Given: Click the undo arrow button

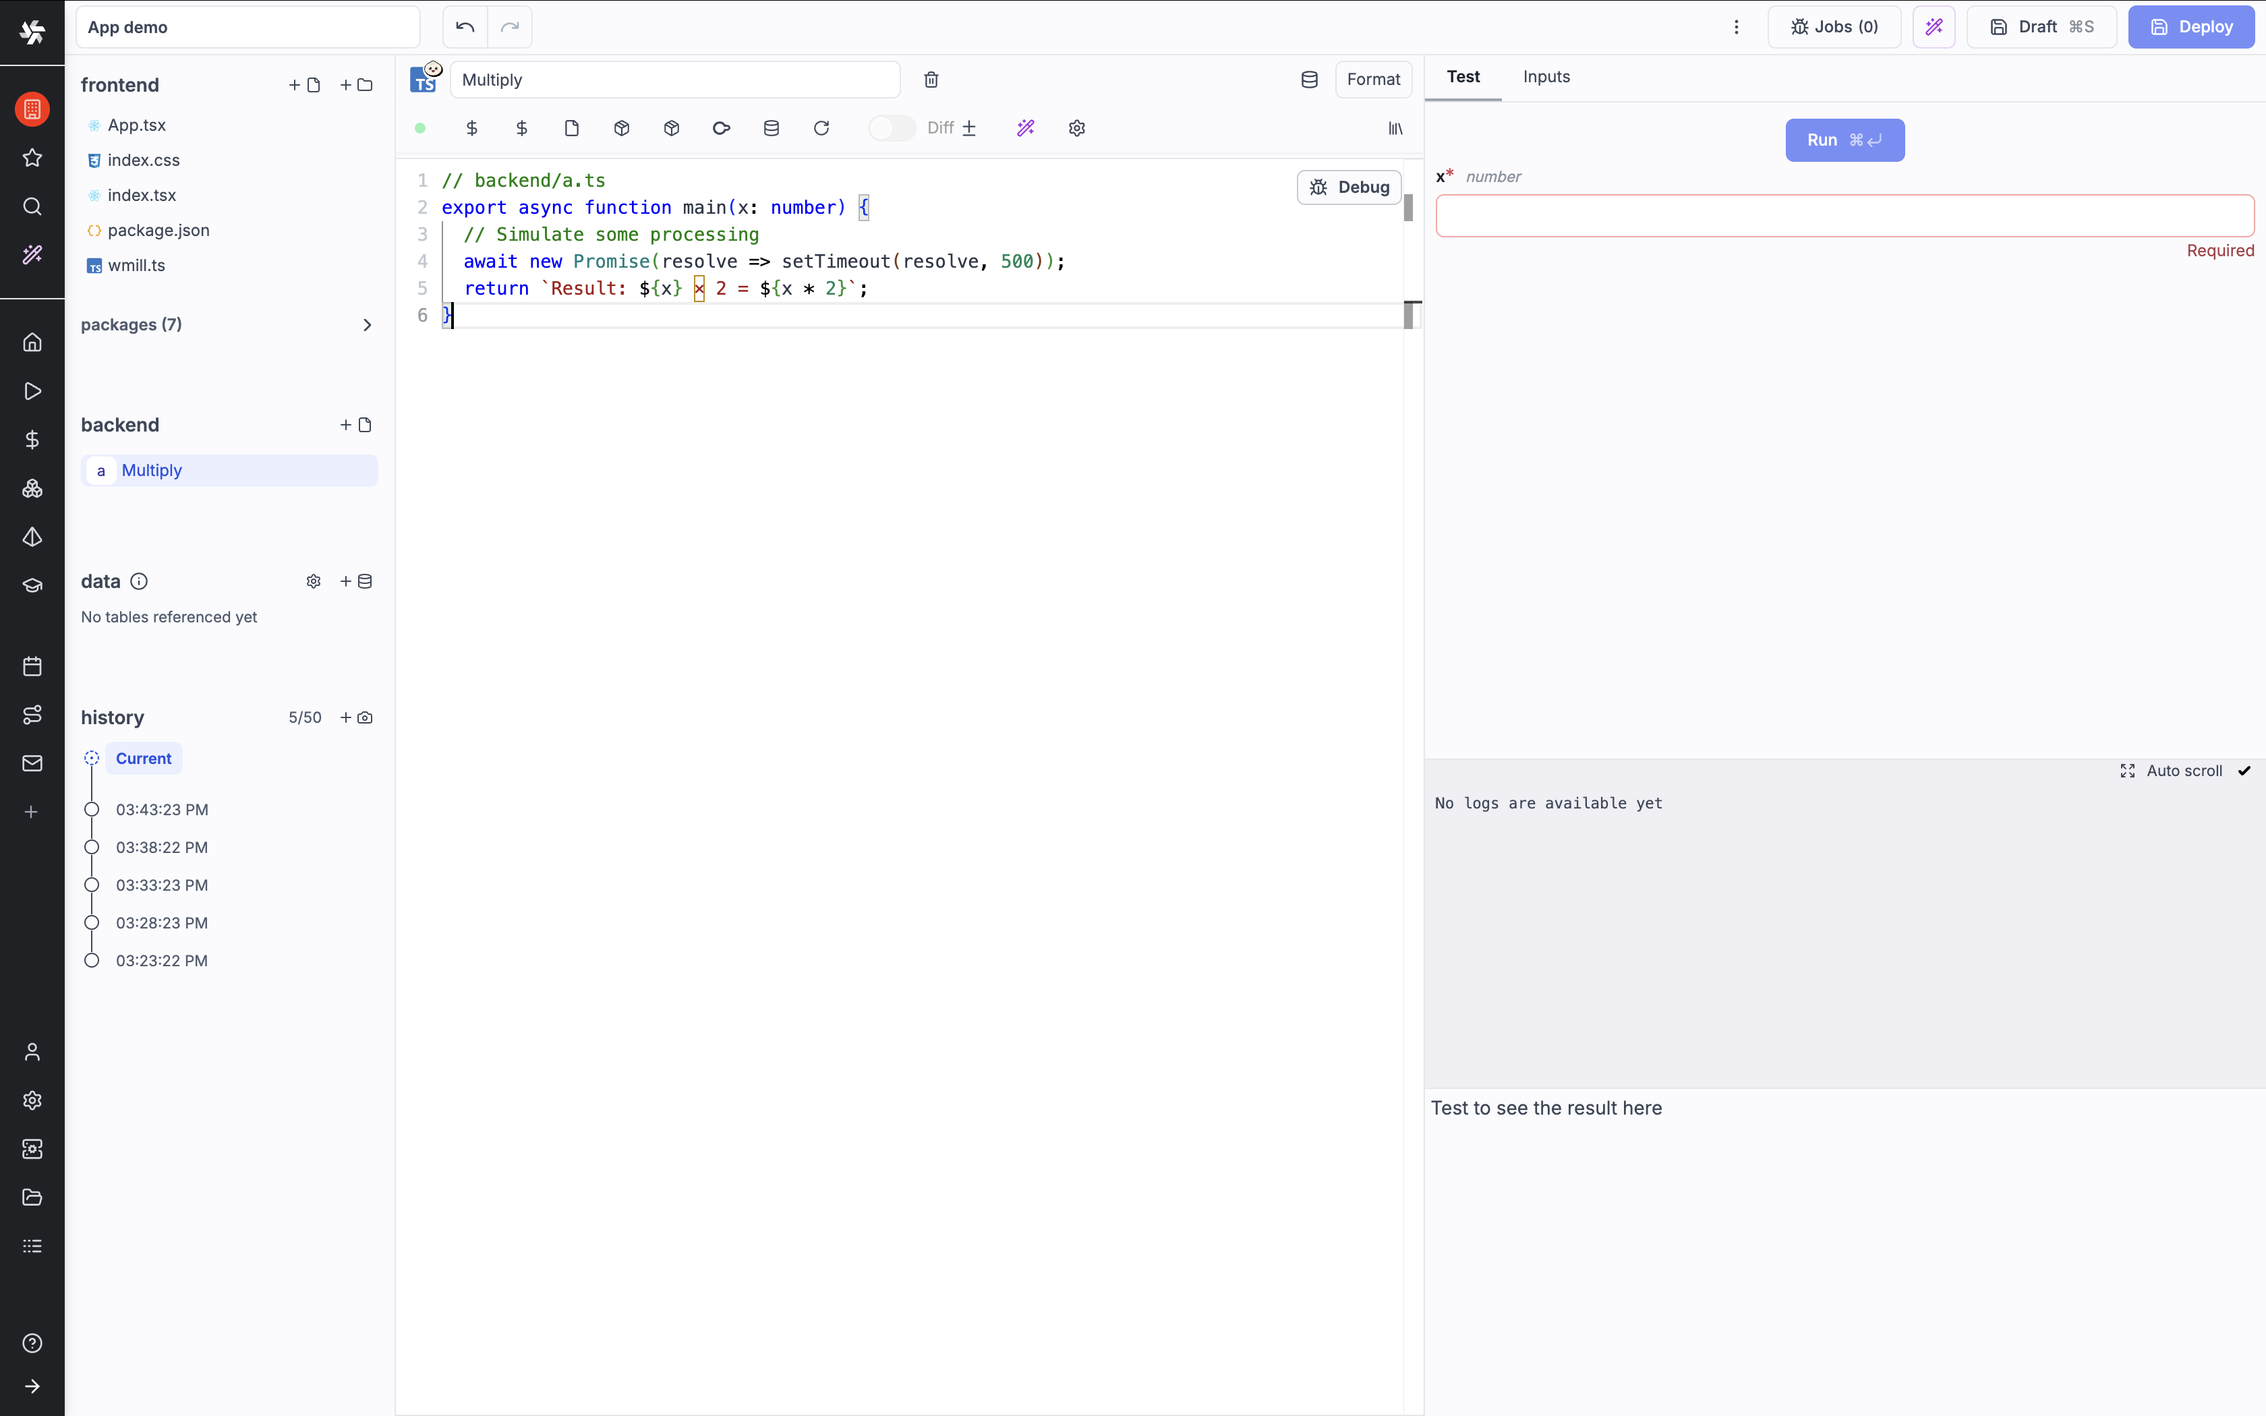Looking at the screenshot, I should 465,27.
